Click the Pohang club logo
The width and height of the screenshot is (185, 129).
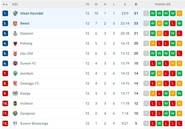pyautogui.click(x=15, y=43)
